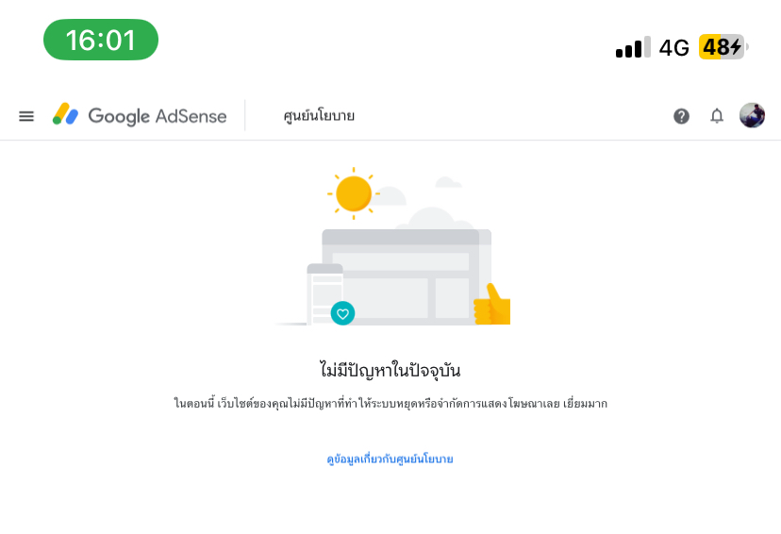Click the colorful AdSense logo mark
This screenshot has height=534, width=781.
coord(65,115)
